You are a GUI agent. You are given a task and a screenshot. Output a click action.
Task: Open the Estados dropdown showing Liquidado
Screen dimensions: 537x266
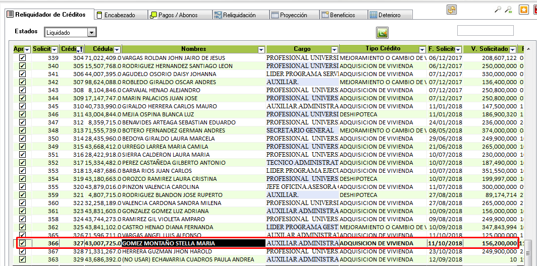pyautogui.click(x=91, y=32)
